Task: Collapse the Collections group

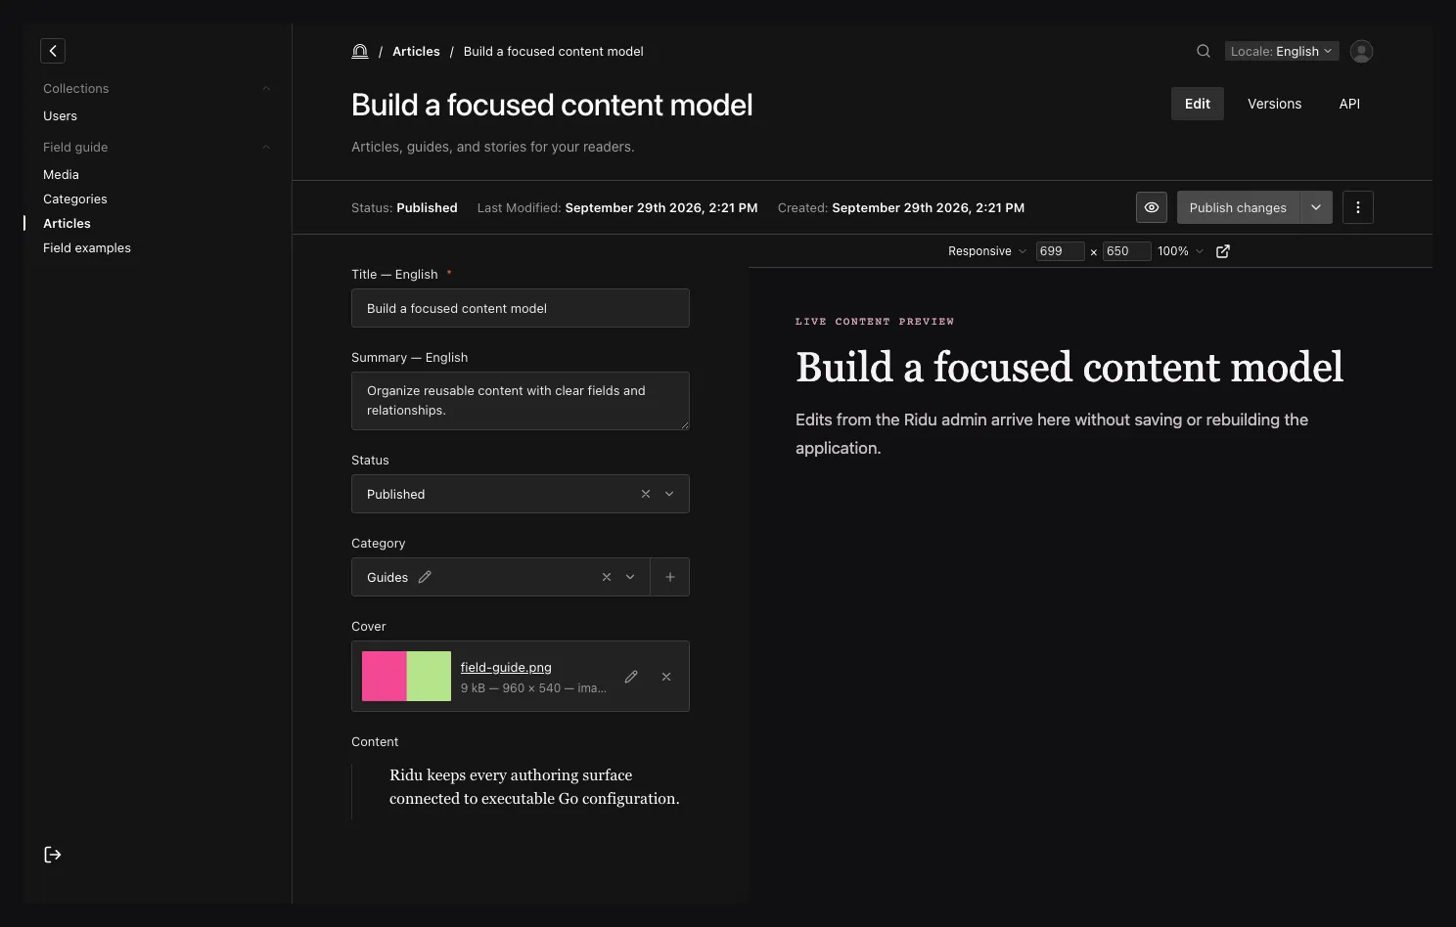Action: pos(266,89)
